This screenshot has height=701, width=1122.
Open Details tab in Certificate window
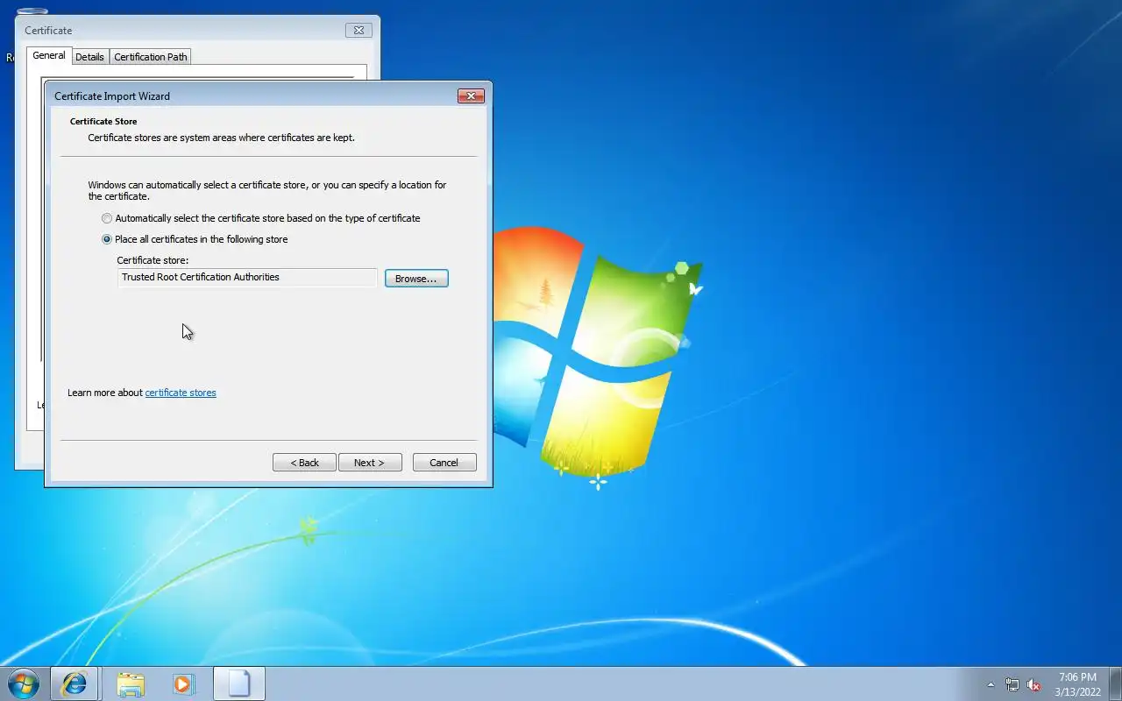(89, 57)
